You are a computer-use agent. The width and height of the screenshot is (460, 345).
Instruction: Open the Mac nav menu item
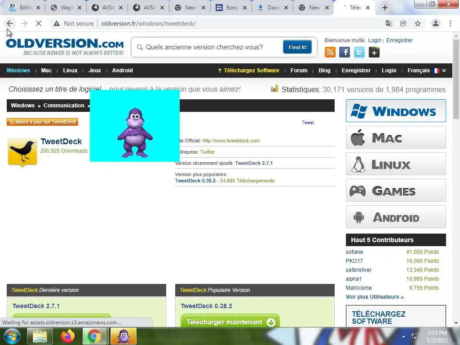coord(46,71)
